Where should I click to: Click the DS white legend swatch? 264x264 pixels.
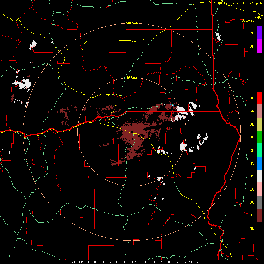[x=259, y=176]
